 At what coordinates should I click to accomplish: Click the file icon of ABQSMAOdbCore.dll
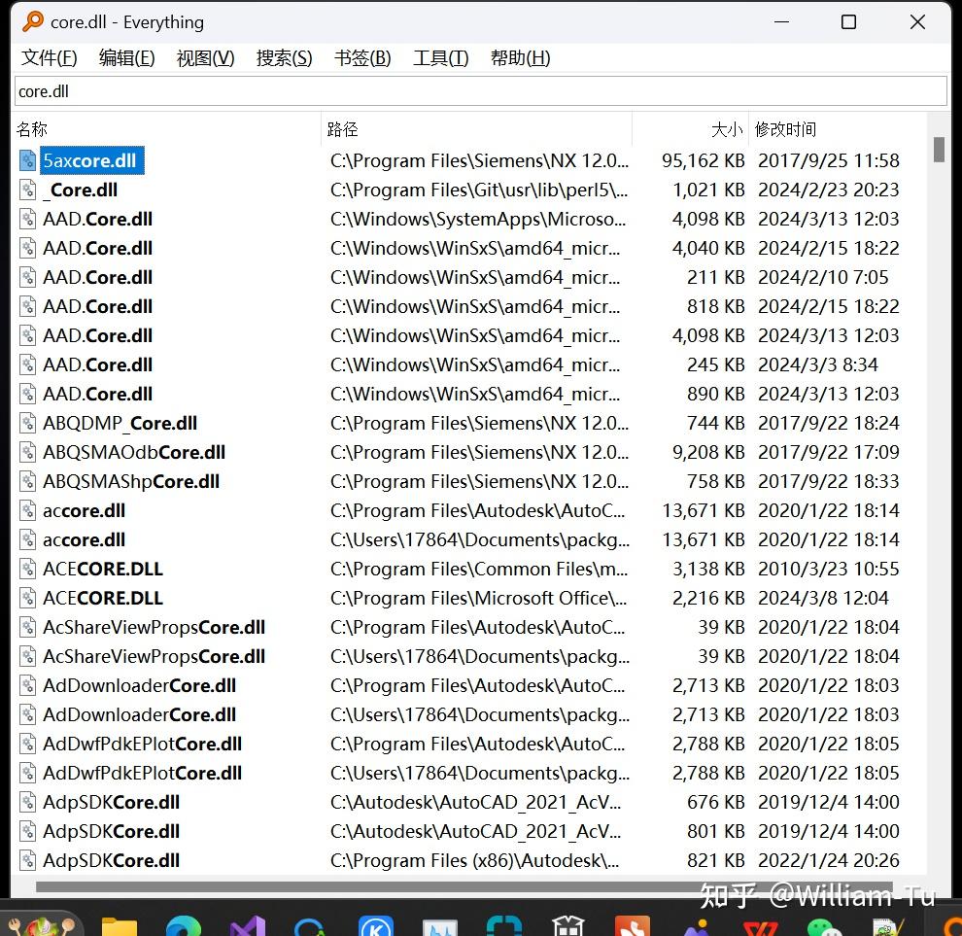click(27, 452)
